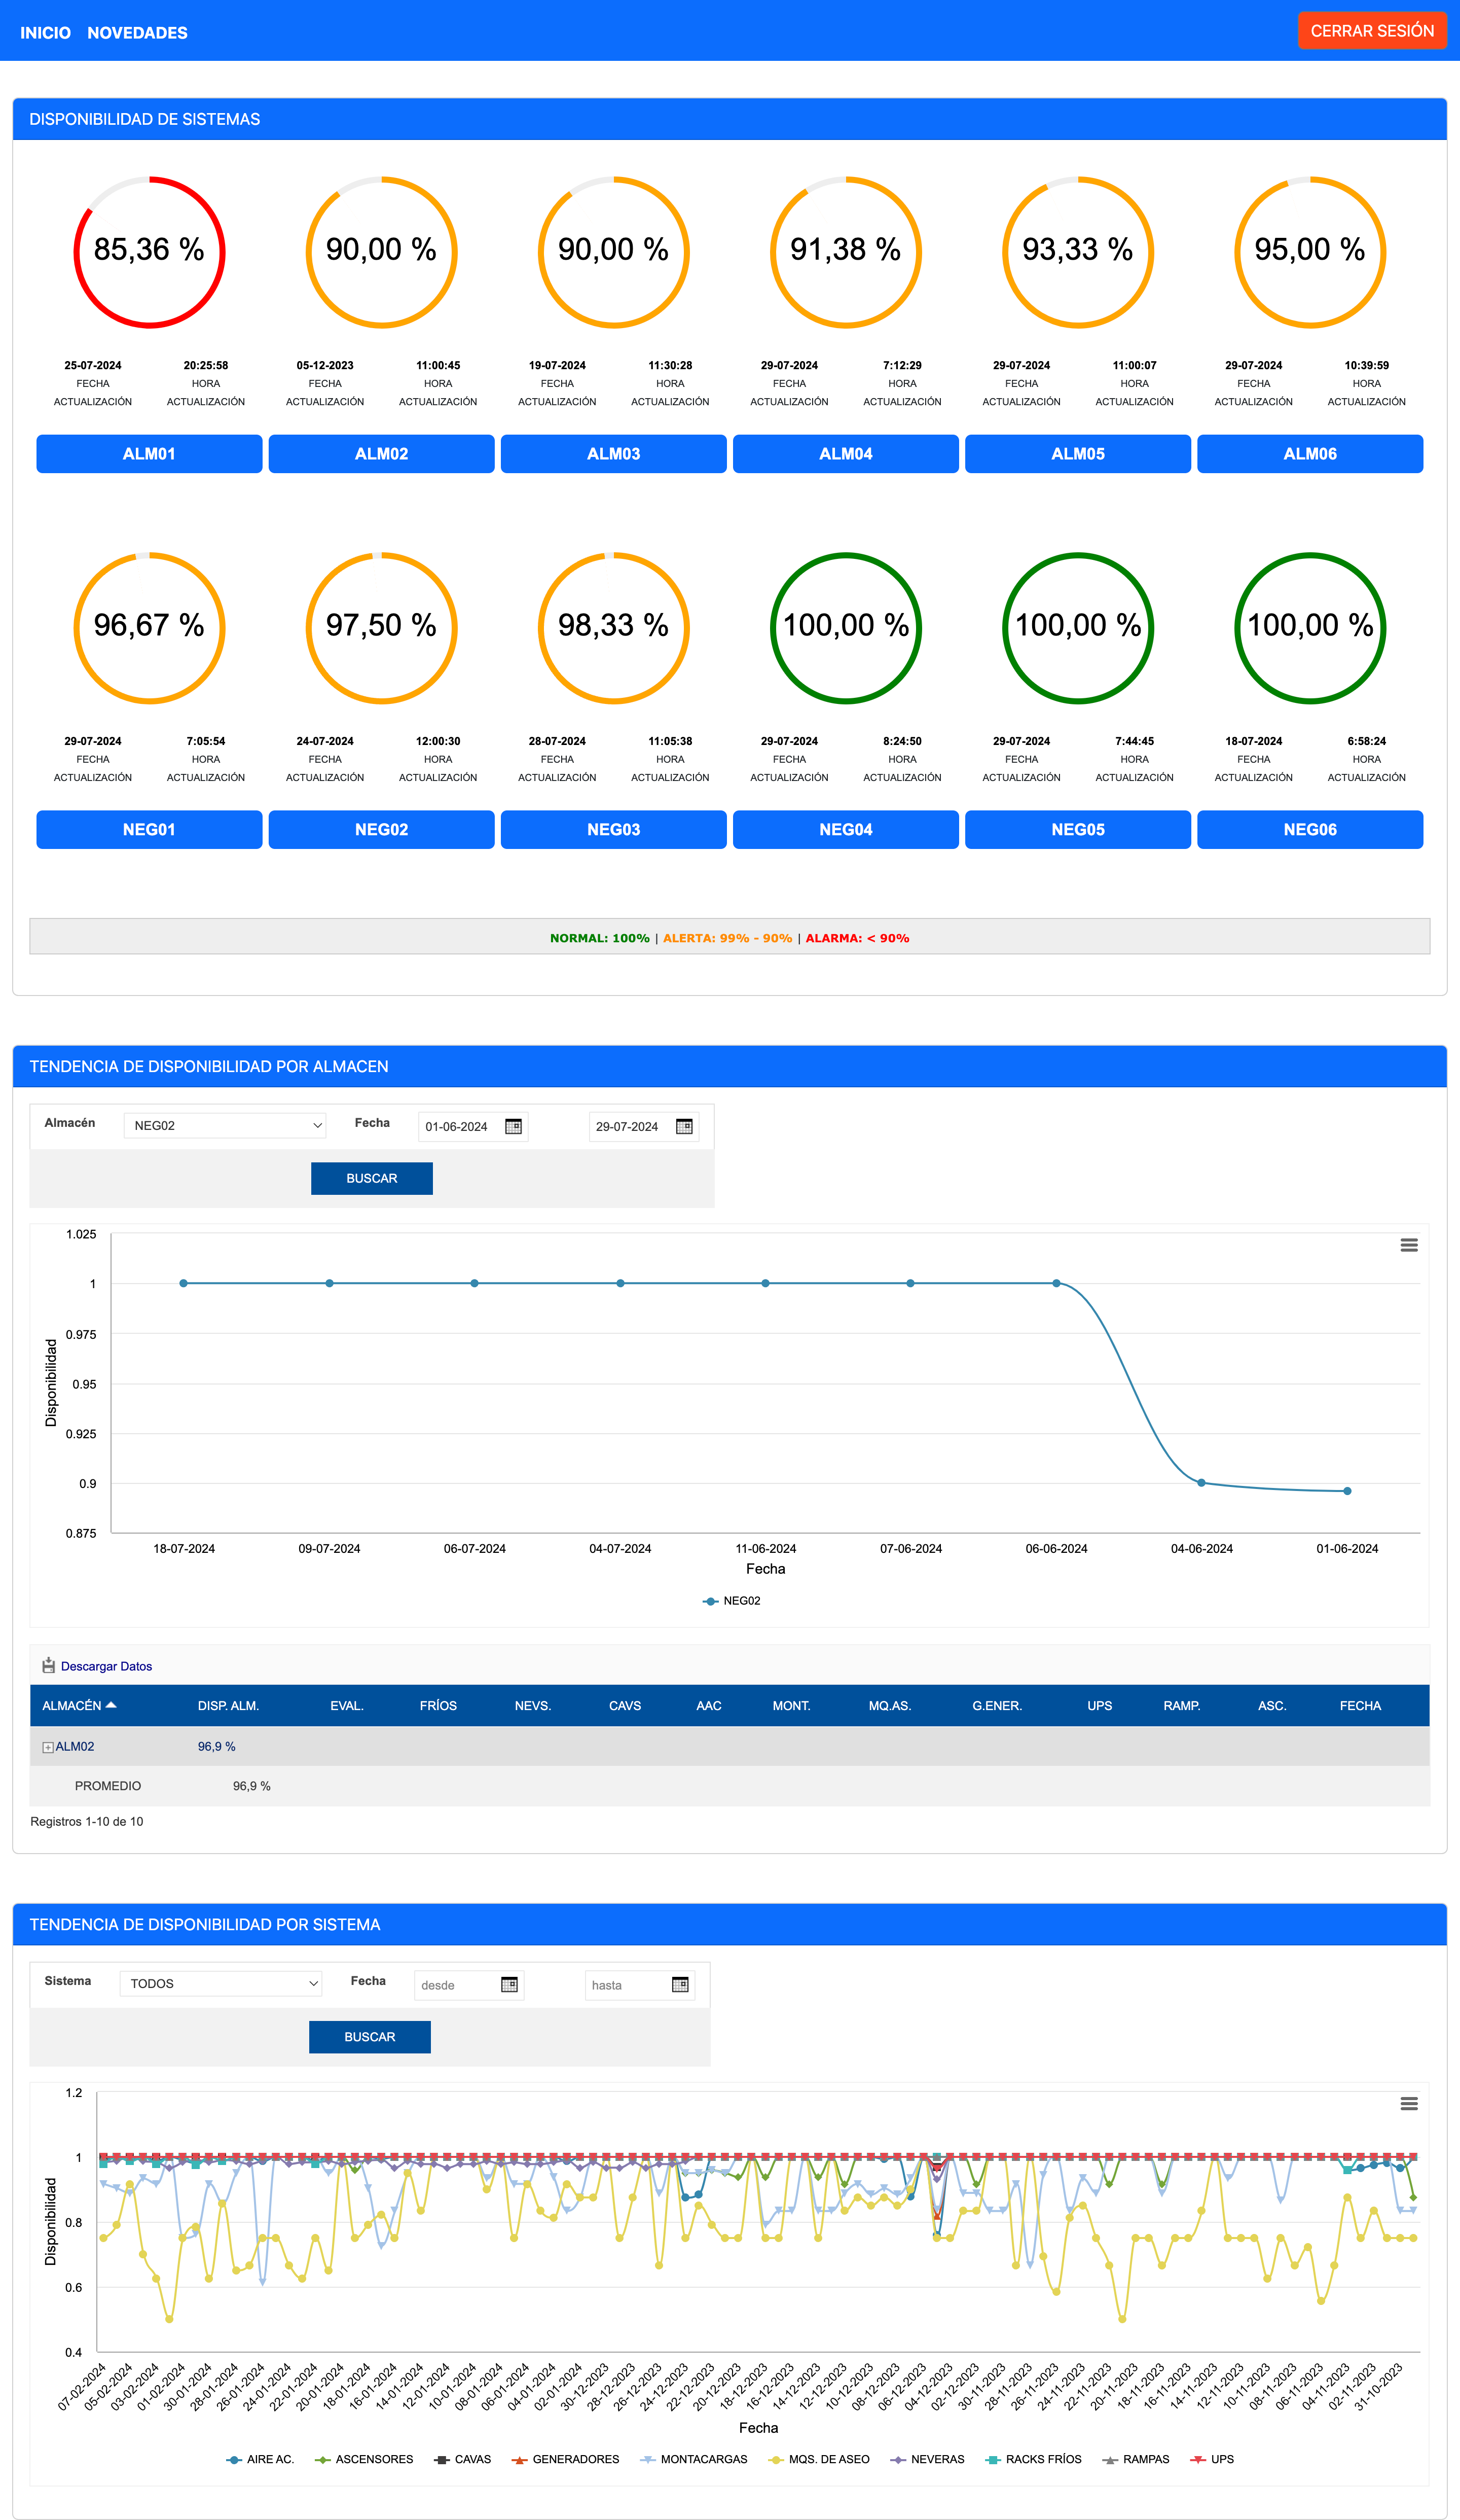Toggle MONTACARGAS series in chart legend
Screen dimensions: 1460x2520
703,2459
